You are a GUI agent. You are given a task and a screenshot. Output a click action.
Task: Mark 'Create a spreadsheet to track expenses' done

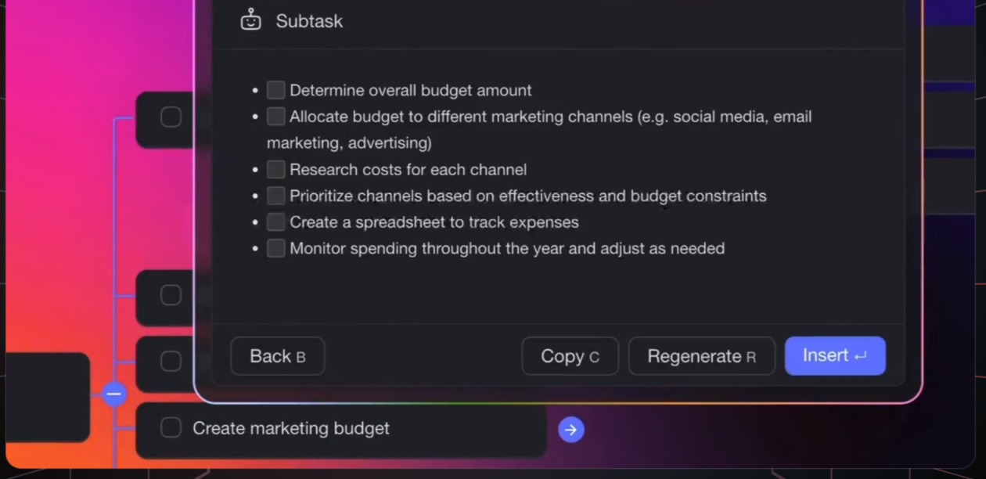coord(275,222)
